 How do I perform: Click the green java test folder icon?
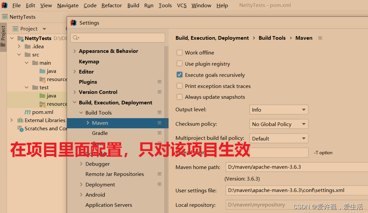click(42, 96)
